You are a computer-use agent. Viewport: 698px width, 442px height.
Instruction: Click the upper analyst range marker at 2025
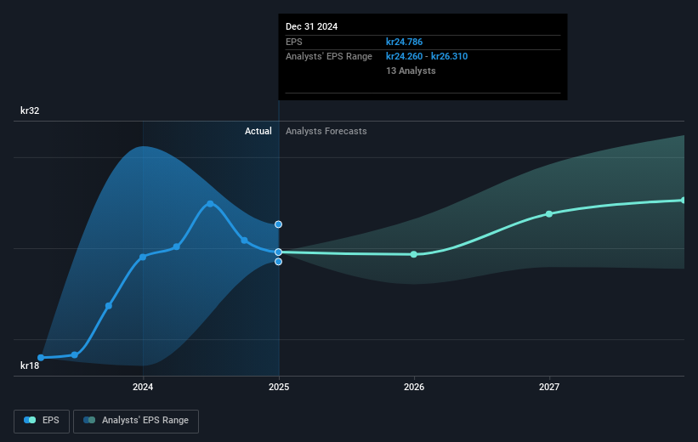278,224
